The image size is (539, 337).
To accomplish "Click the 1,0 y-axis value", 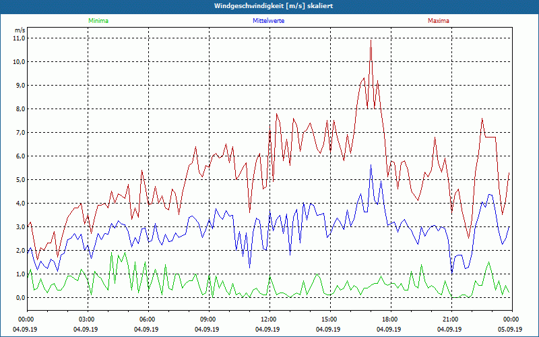I will (21, 274).
